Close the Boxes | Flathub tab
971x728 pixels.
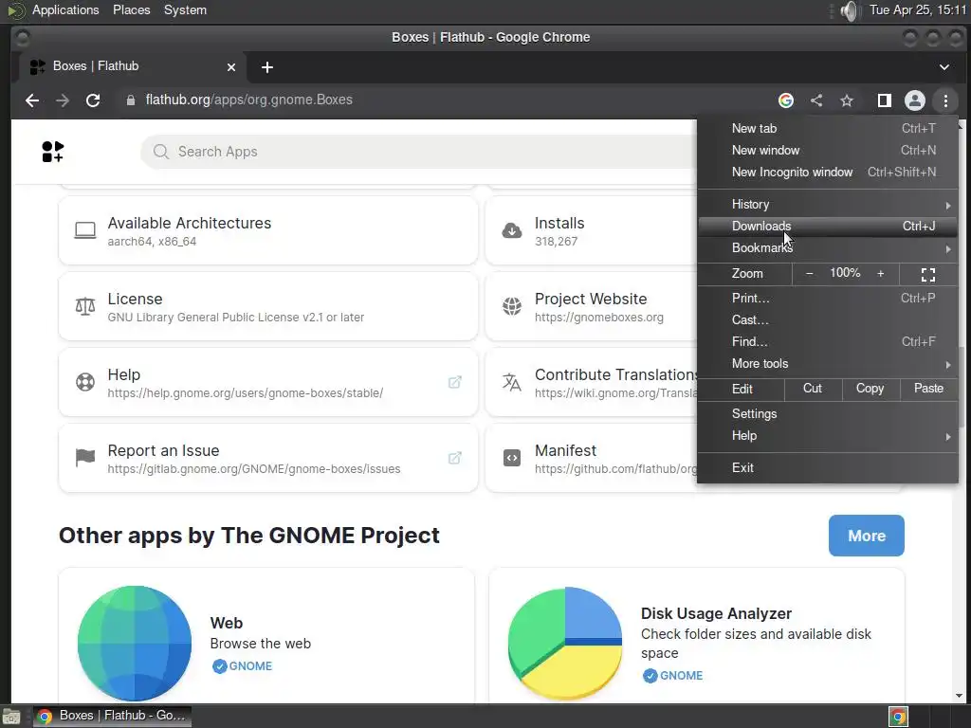pyautogui.click(x=231, y=67)
